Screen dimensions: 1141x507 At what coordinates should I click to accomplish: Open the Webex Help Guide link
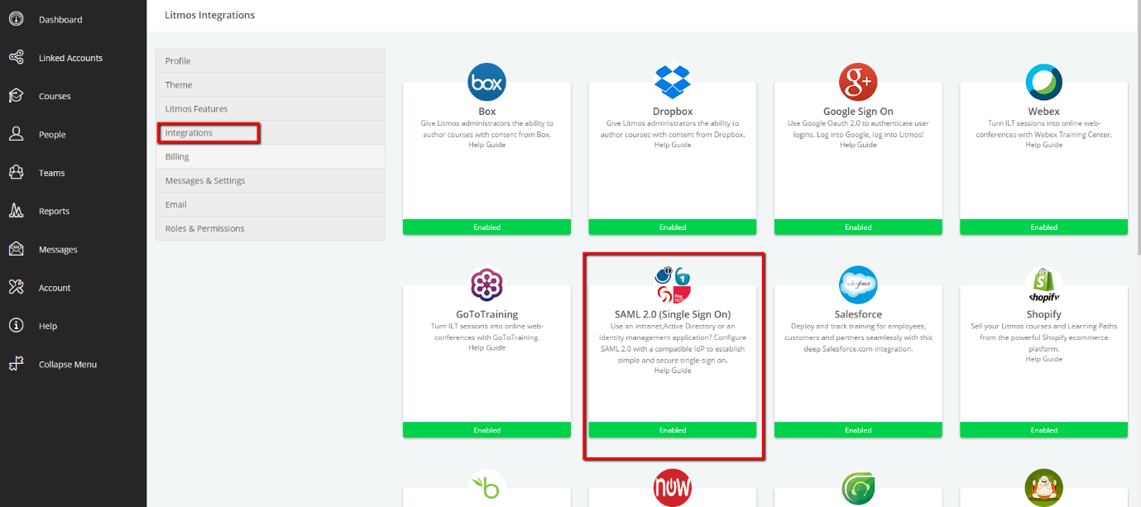point(1043,145)
